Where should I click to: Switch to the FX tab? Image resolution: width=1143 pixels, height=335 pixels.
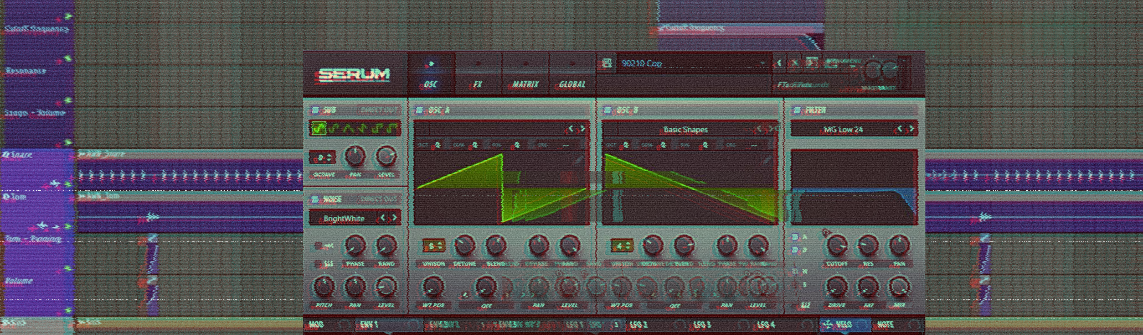[x=478, y=74]
